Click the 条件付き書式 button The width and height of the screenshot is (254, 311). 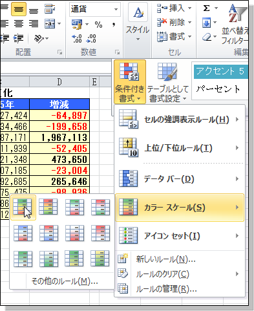click(129, 82)
